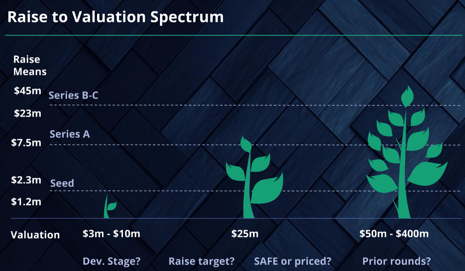Click the Series A label
Image resolution: width=465 pixels, height=271 pixels.
(x=70, y=134)
